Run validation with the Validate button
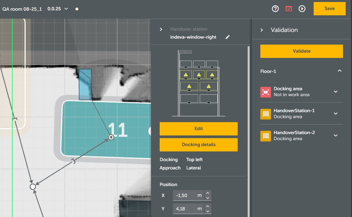This screenshot has height=217, width=352. click(x=301, y=51)
